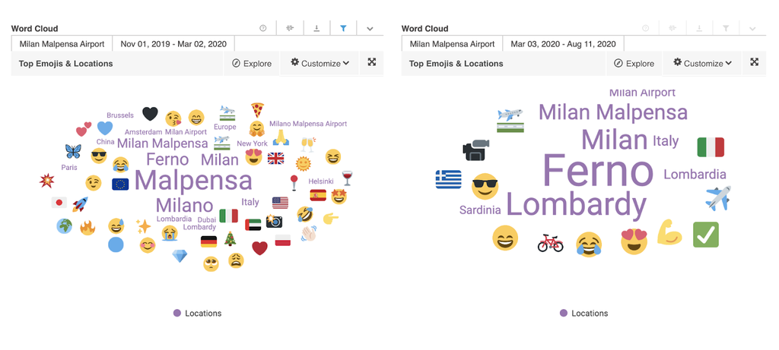Click the left Explore button

tap(252, 64)
